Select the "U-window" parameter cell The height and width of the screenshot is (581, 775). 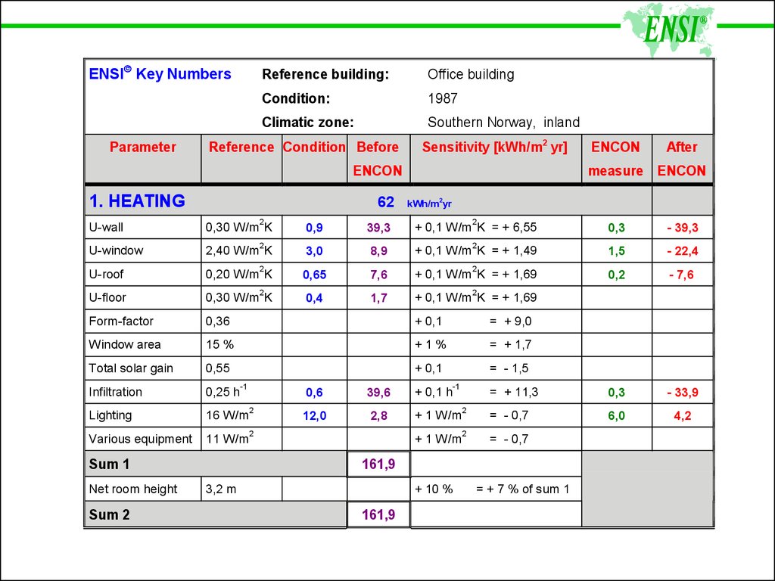143,250
